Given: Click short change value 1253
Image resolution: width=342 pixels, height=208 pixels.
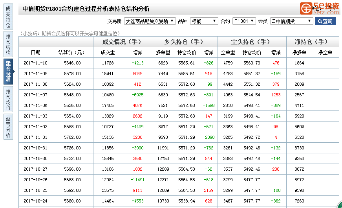Looking at the screenshot, I should [x=276, y=95].
